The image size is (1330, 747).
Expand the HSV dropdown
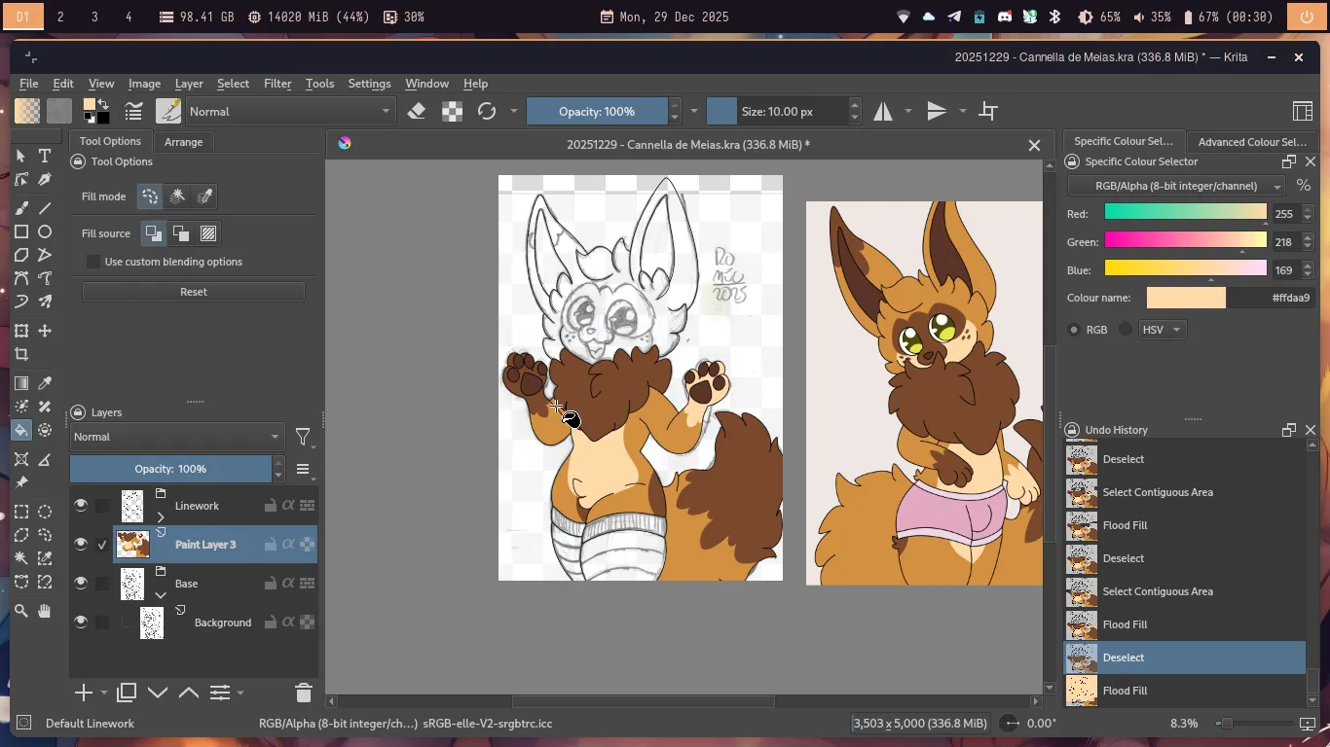pyautogui.click(x=1162, y=330)
